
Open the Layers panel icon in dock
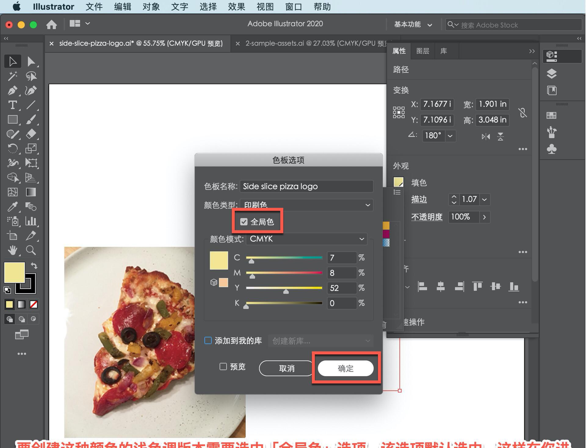point(552,74)
